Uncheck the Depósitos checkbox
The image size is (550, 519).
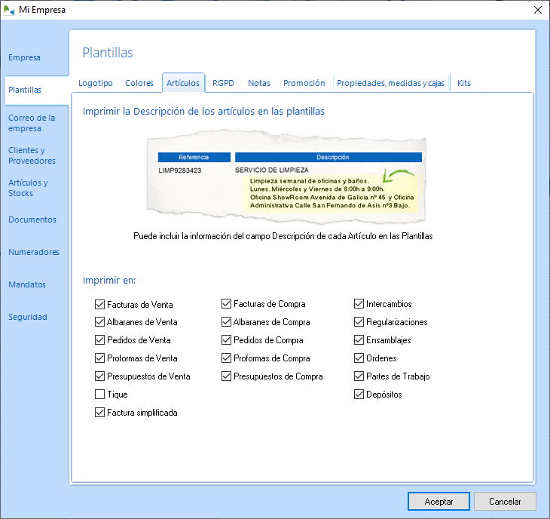359,395
